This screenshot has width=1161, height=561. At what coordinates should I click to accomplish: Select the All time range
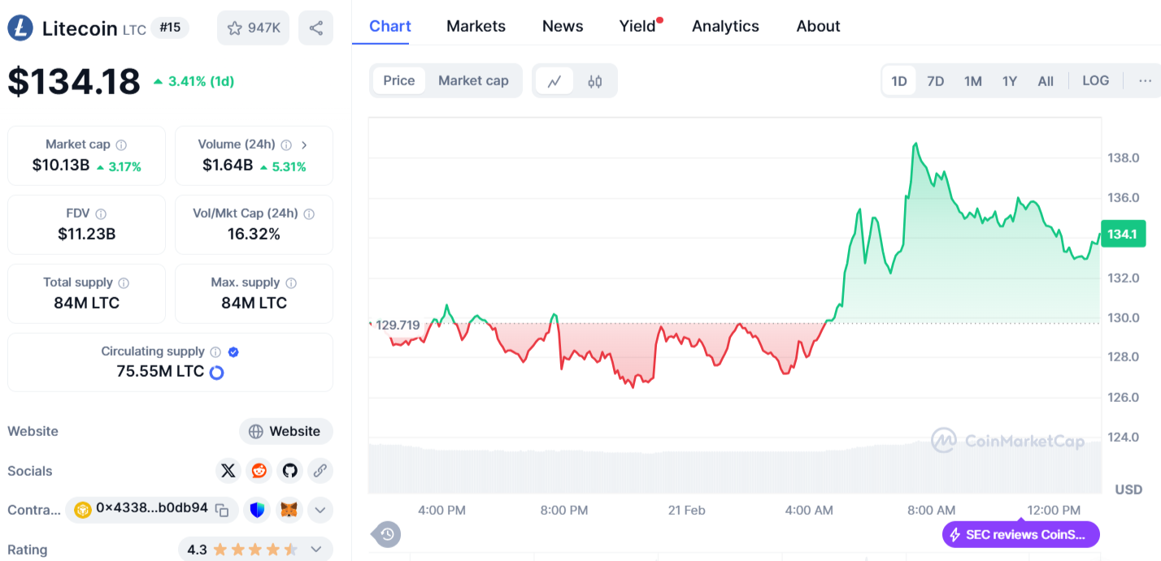coord(1046,81)
